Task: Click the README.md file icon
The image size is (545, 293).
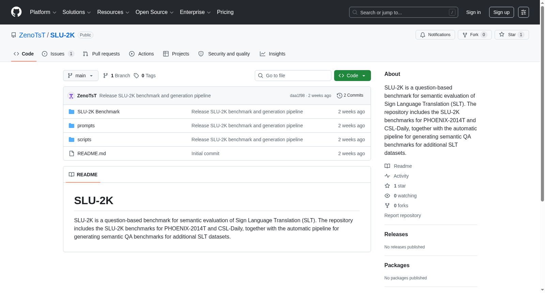Action: 72,153
